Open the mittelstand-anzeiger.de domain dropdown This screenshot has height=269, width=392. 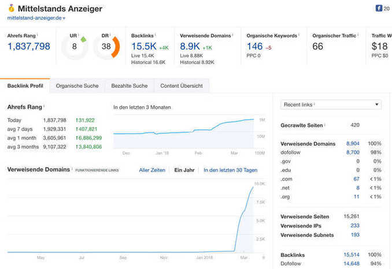[36, 18]
